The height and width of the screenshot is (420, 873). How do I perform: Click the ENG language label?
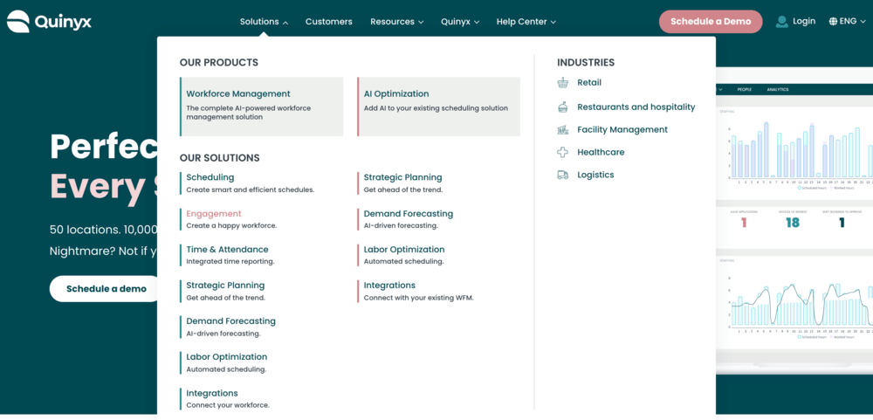click(848, 21)
